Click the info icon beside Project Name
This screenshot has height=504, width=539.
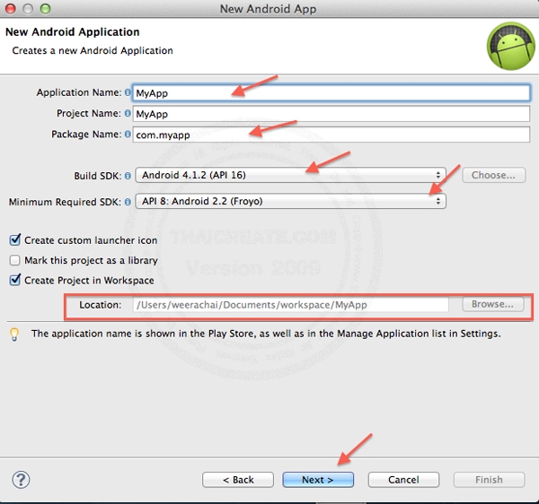tap(128, 113)
